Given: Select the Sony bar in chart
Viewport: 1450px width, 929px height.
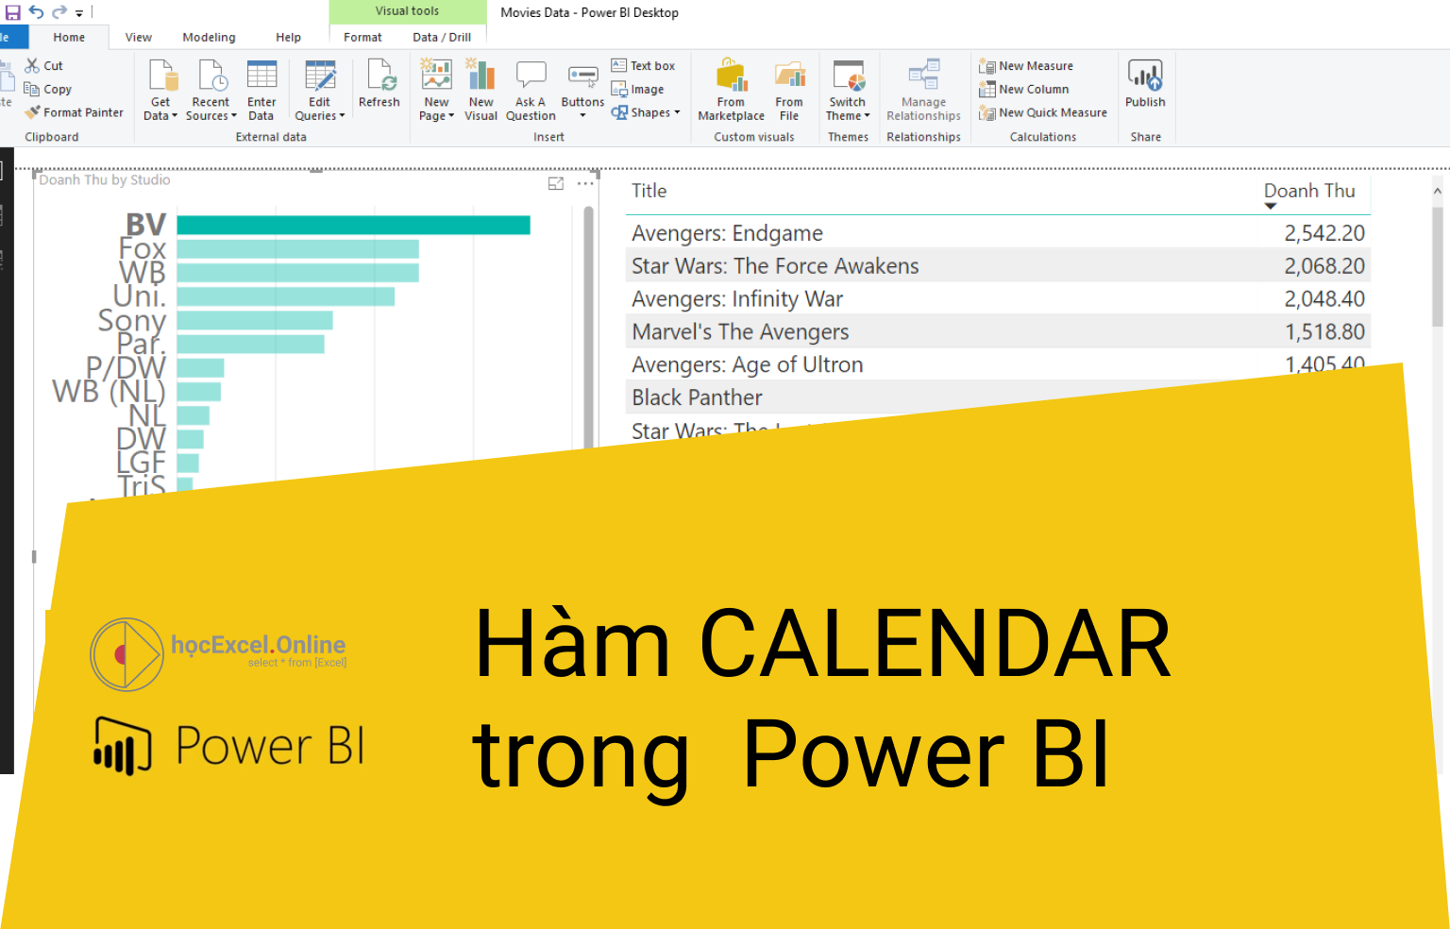Looking at the screenshot, I should (x=255, y=320).
